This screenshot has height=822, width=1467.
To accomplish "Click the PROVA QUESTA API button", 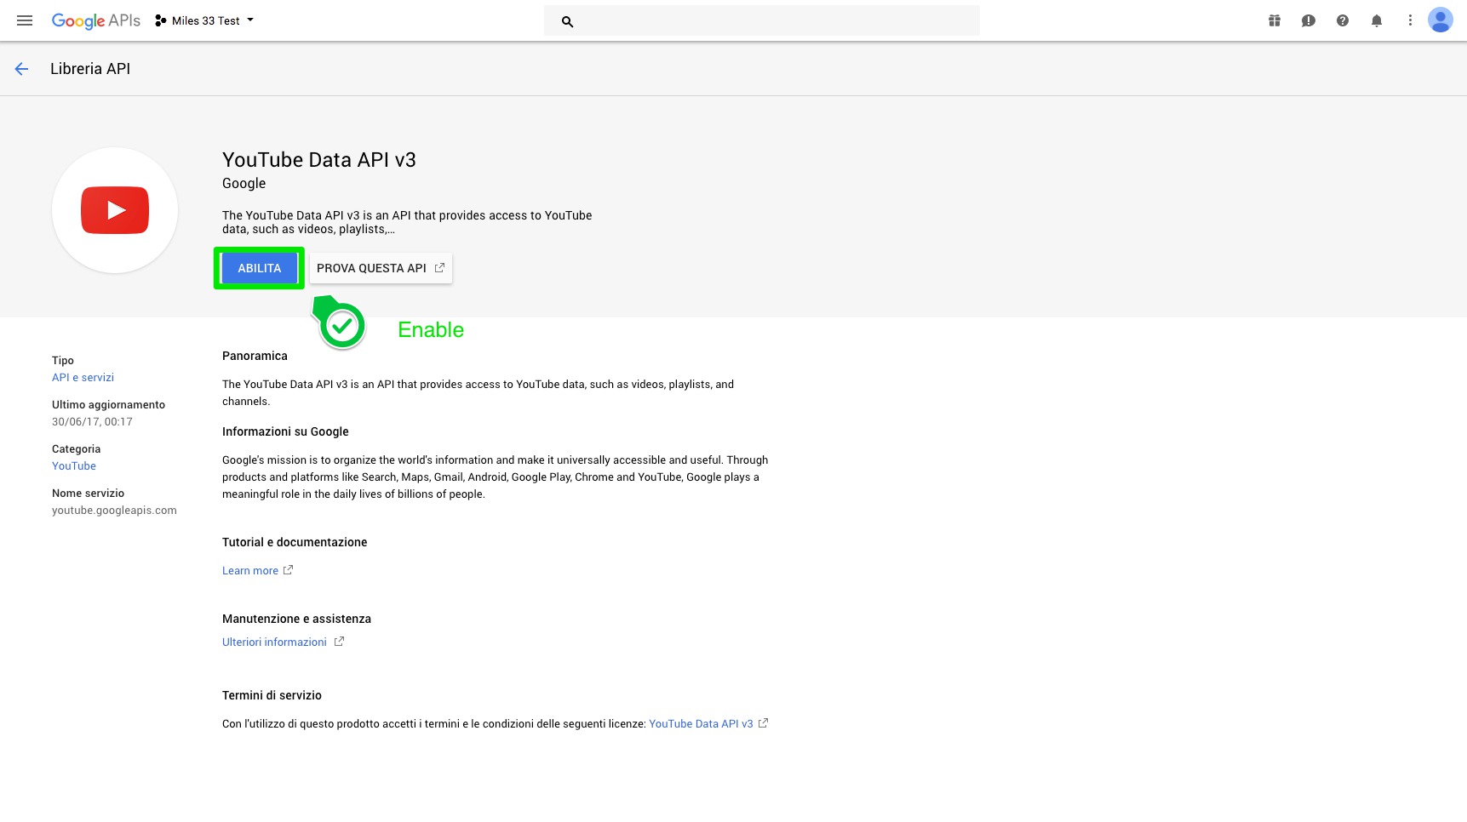I will click(380, 268).
